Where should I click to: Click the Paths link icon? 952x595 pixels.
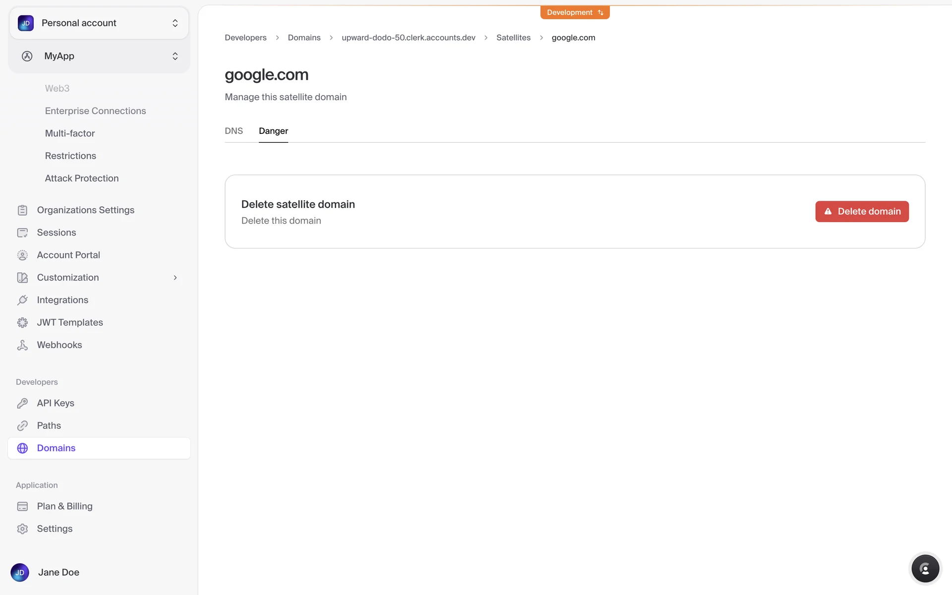22,425
